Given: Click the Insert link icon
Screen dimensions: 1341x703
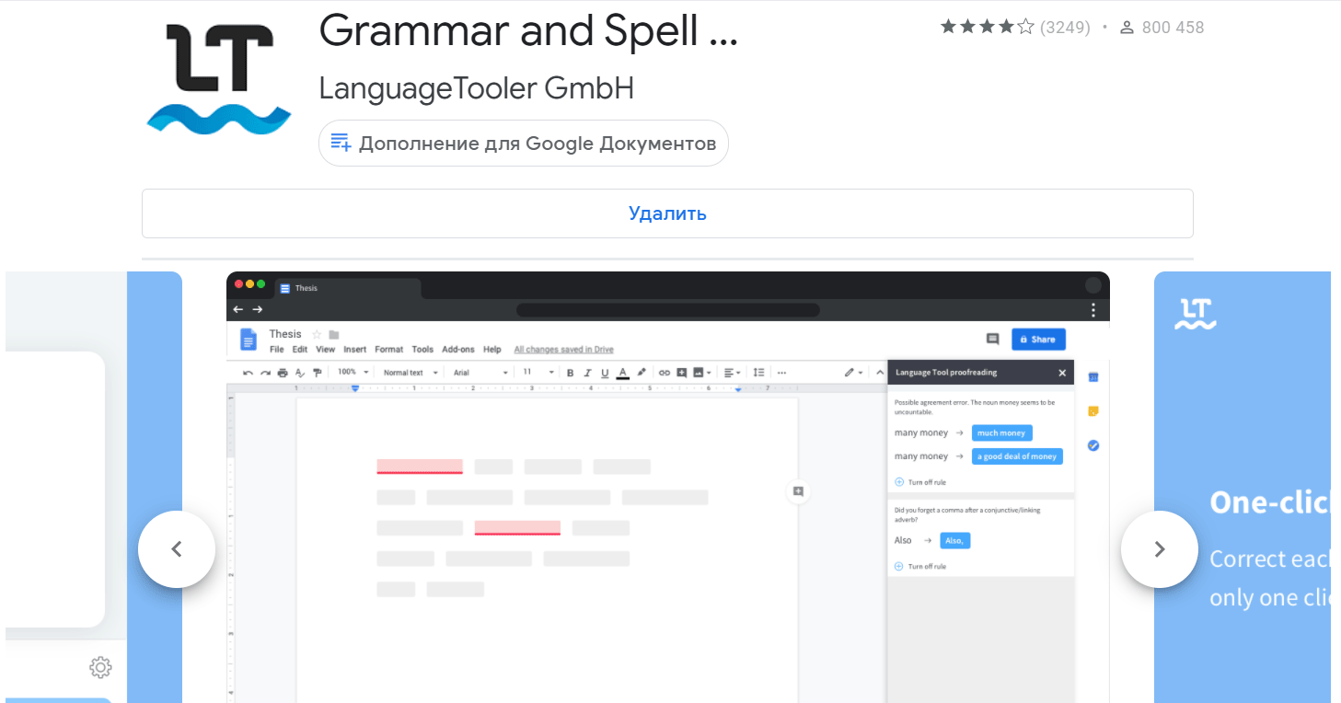Looking at the screenshot, I should 664,373.
